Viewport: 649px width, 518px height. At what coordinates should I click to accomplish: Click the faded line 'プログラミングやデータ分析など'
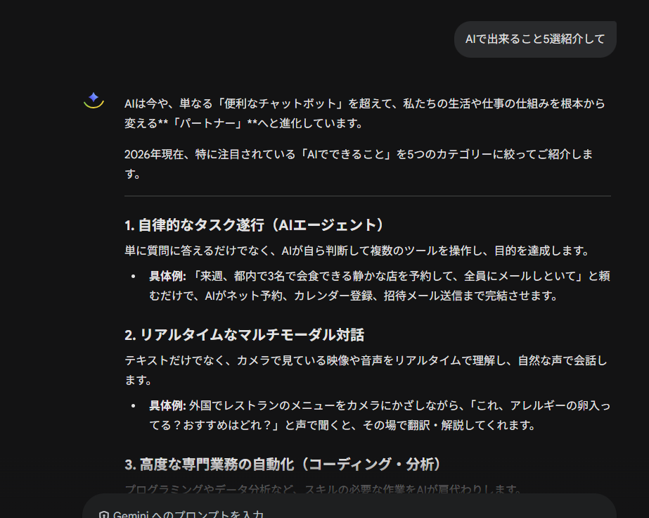[x=323, y=489]
